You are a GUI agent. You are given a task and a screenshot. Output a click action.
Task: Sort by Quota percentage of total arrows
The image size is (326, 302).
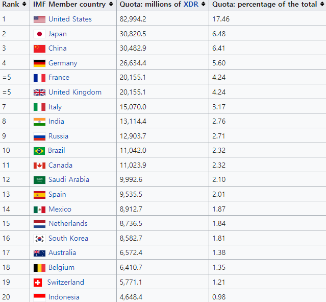tap(322, 4)
